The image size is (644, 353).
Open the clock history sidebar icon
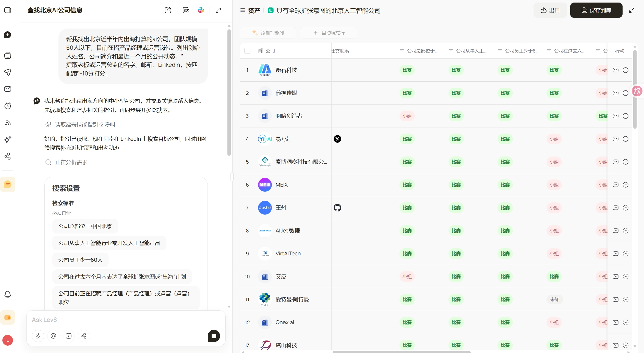tap(8, 106)
